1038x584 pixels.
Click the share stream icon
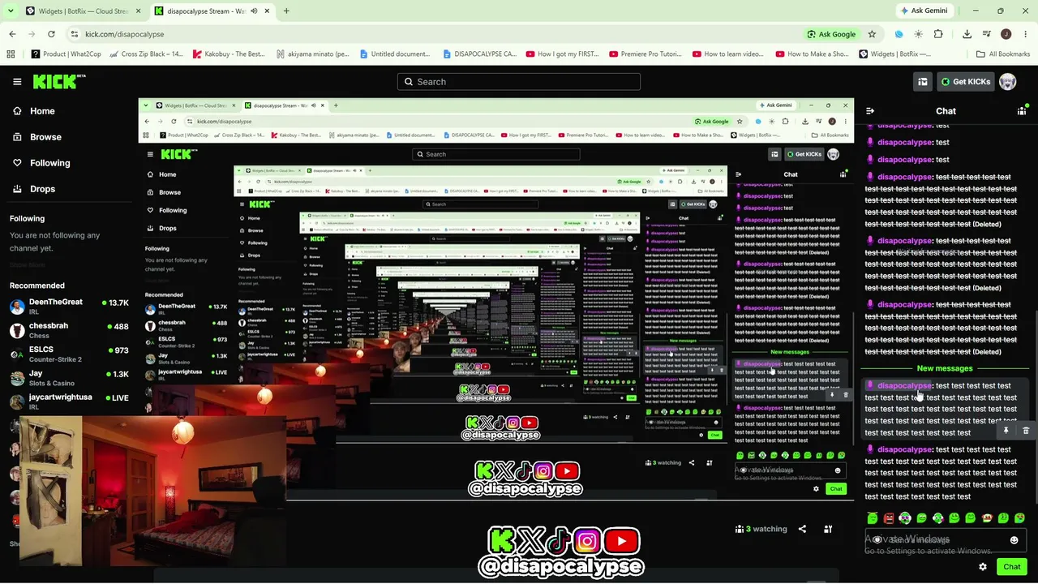pyautogui.click(x=802, y=529)
